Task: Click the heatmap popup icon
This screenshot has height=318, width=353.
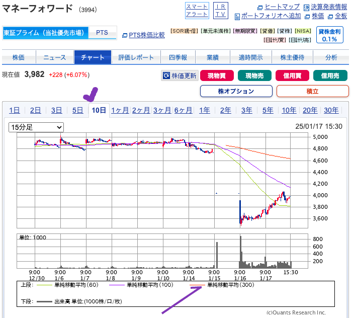Action: [x=260, y=8]
